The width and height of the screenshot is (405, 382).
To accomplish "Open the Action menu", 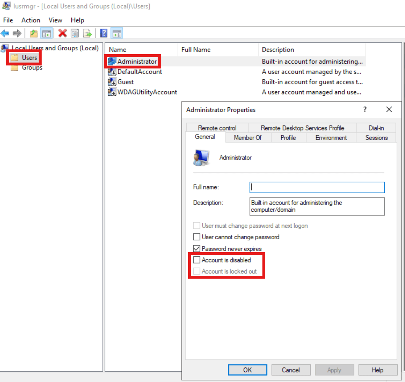I will tap(31, 20).
